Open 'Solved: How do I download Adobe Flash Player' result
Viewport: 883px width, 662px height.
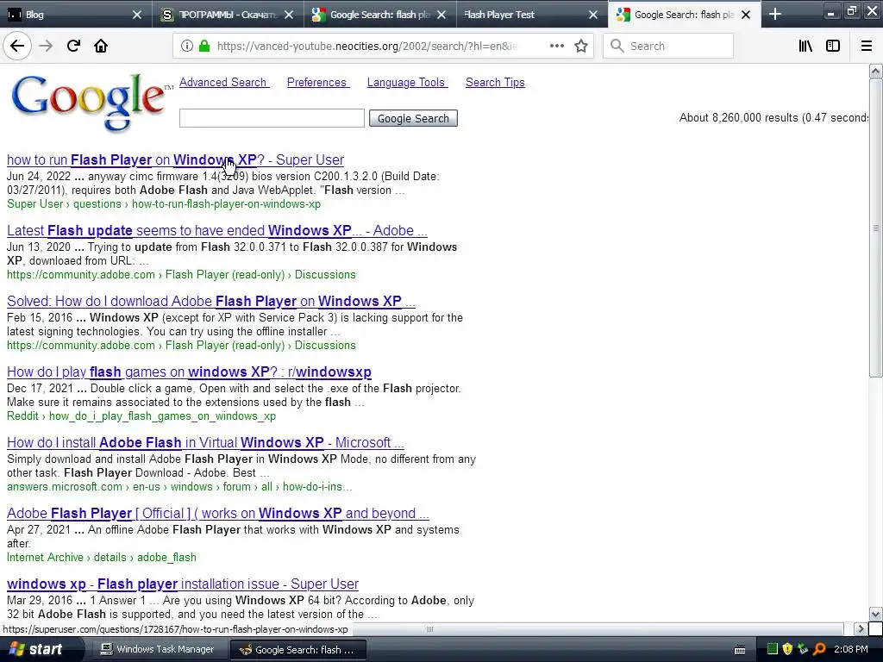click(210, 301)
